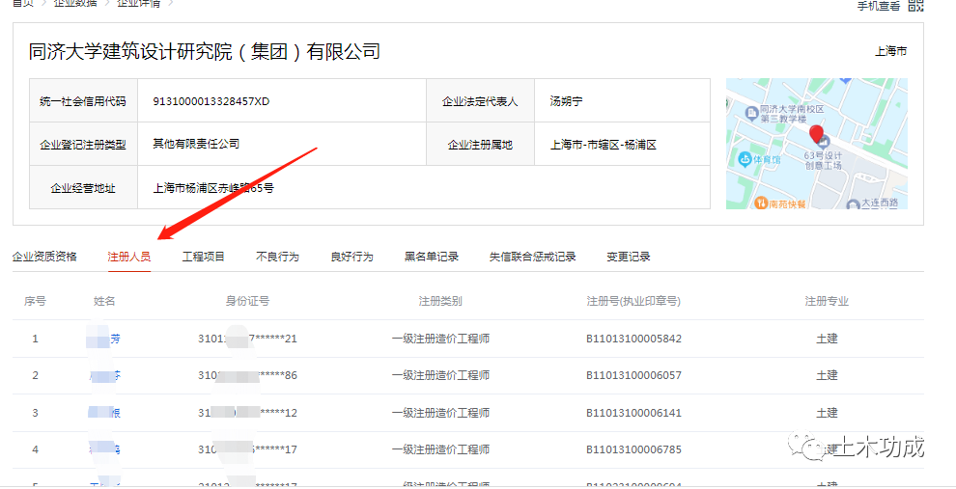
Task: Click the 注册类别 column header
Action: pyautogui.click(x=440, y=301)
